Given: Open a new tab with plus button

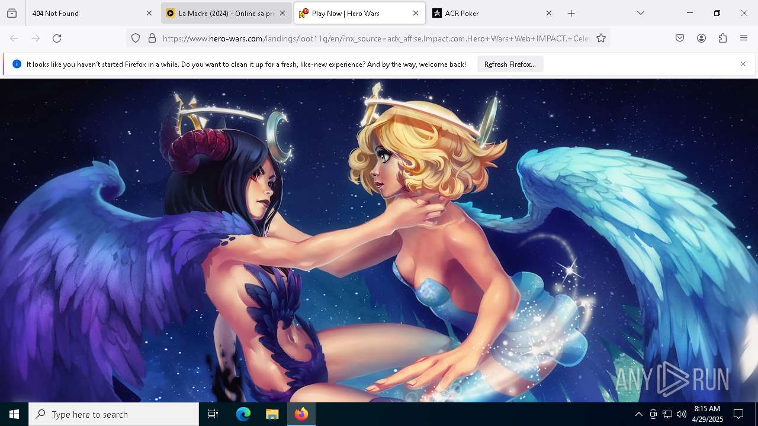Looking at the screenshot, I should coord(571,13).
